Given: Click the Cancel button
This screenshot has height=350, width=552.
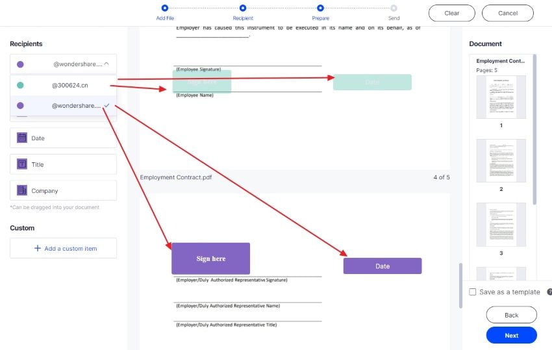Looking at the screenshot, I should (x=508, y=13).
